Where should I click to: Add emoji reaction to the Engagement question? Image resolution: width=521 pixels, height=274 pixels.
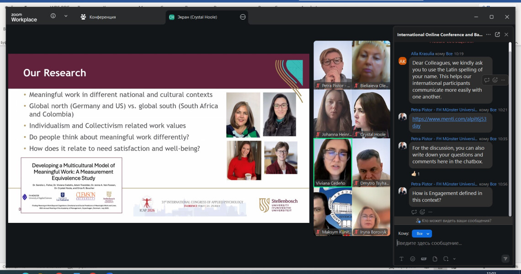pyautogui.click(x=422, y=212)
